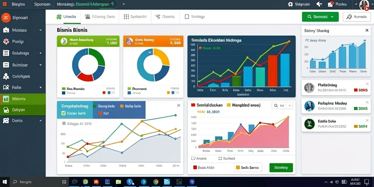Click the back arrow icon in the header
The height and width of the screenshot is (187, 374).
(319, 4)
